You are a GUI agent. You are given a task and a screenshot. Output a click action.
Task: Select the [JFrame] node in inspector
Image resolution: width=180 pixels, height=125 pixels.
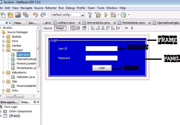coord(14,116)
